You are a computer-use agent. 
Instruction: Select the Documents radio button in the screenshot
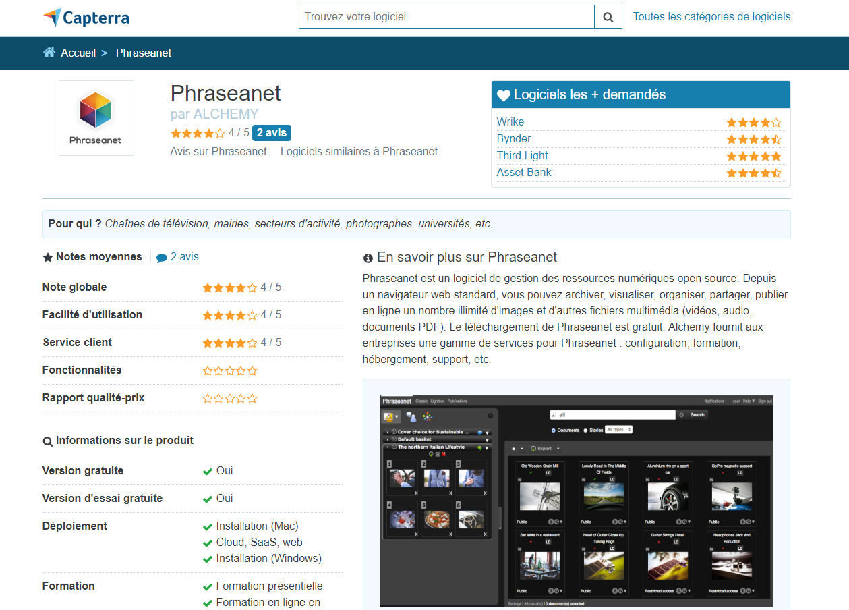coord(554,430)
